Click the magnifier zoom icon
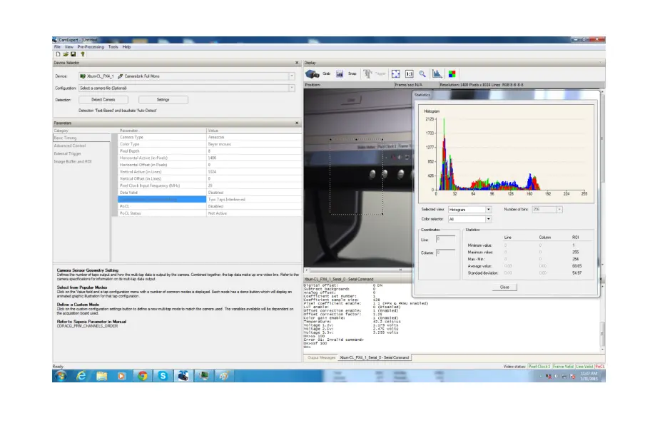This screenshot has width=650, height=433. click(422, 73)
